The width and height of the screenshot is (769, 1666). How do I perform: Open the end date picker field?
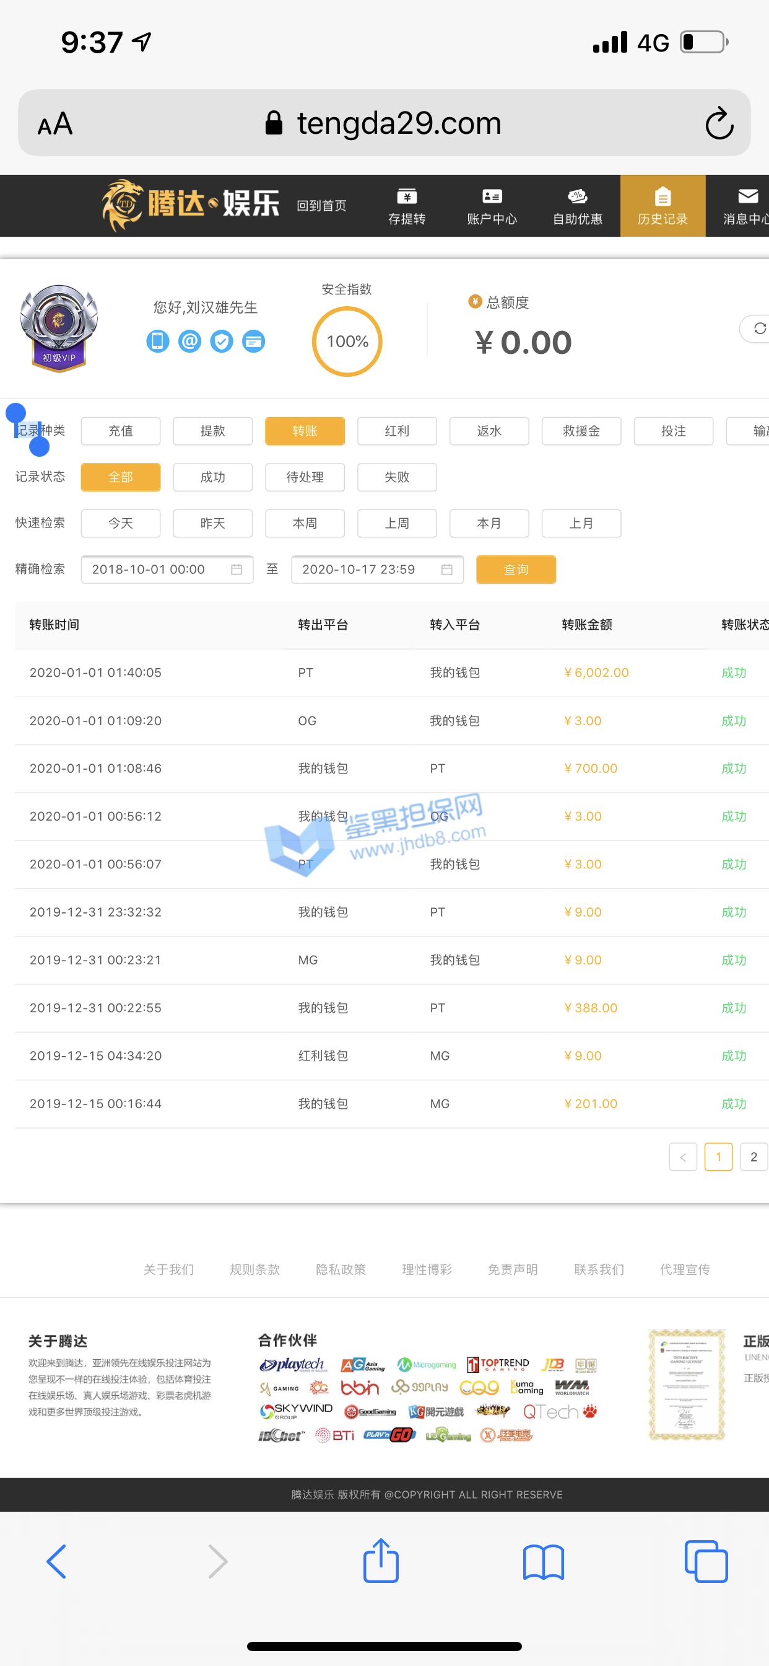(376, 569)
